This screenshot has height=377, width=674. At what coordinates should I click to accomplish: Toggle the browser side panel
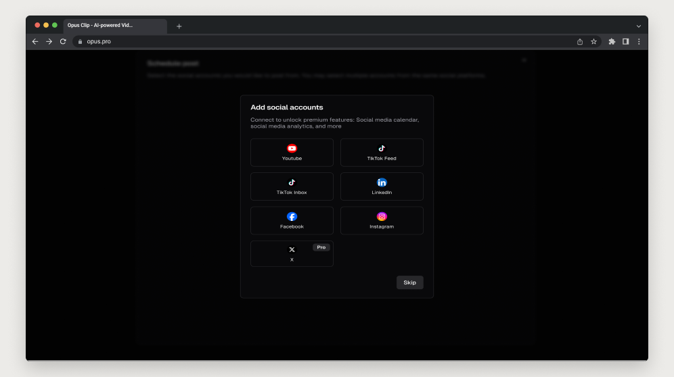click(625, 42)
